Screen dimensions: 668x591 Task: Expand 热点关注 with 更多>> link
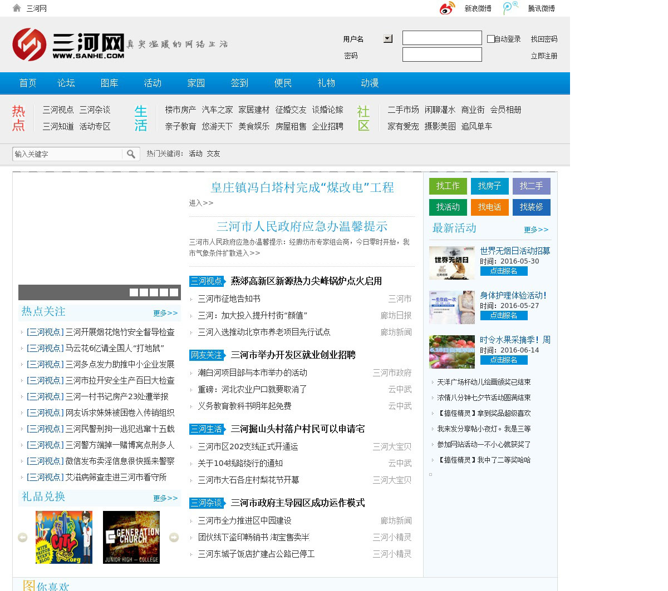pos(165,313)
